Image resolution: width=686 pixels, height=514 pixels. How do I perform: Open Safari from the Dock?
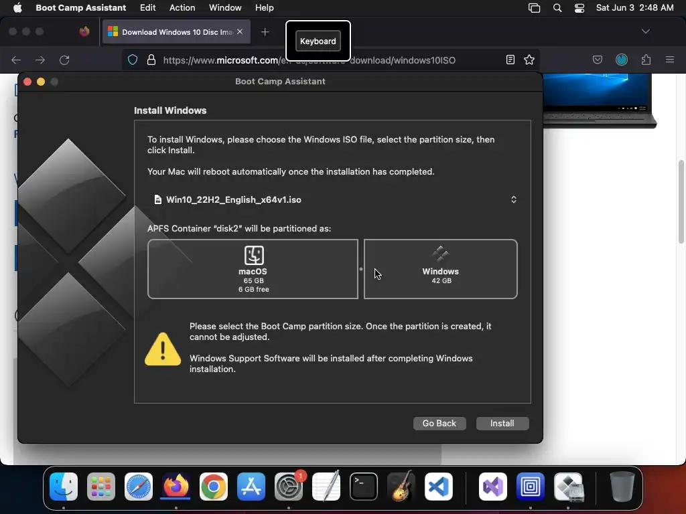139,487
